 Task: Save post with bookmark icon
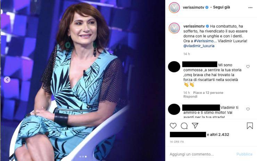250,126
